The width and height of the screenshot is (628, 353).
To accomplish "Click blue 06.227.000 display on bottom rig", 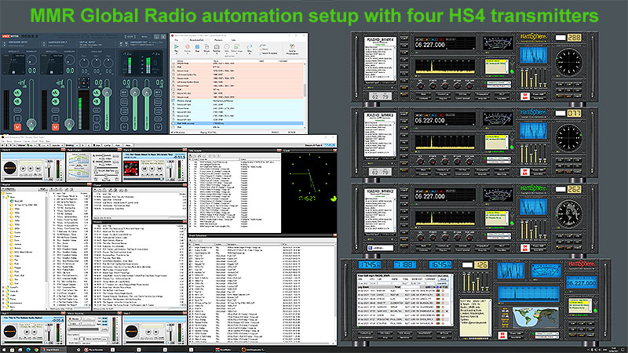I will [581, 282].
